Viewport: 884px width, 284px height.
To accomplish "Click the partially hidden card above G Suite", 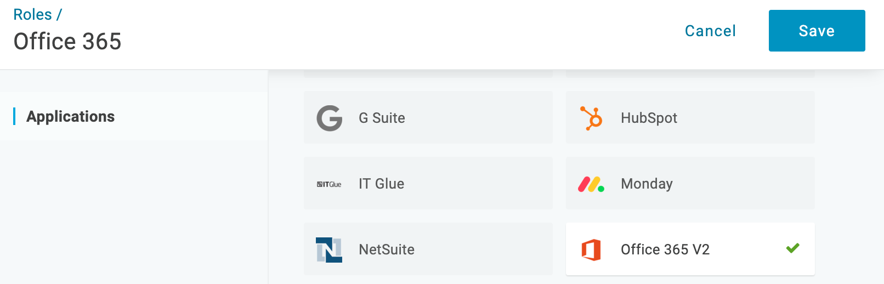I will pos(428,73).
